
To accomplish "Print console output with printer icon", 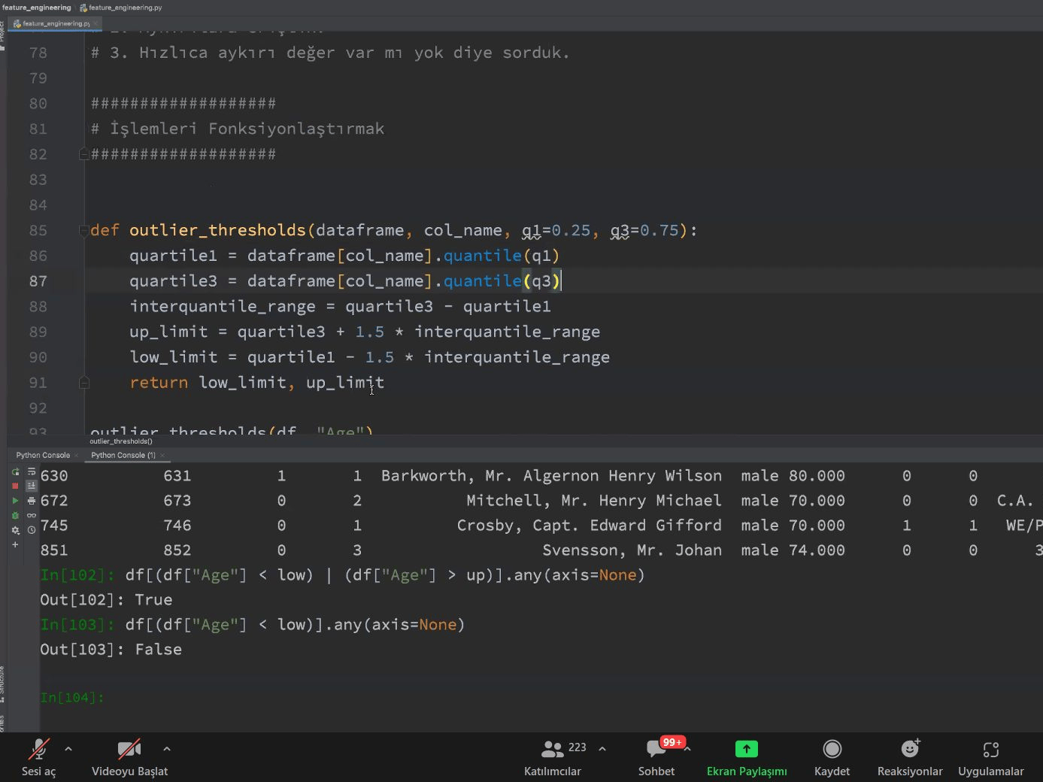I will pyautogui.click(x=32, y=501).
